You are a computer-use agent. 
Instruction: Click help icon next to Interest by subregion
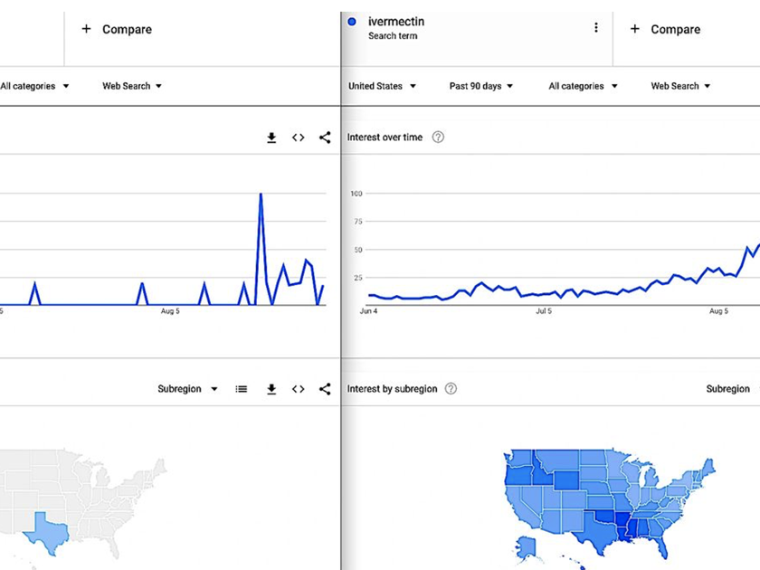point(451,389)
